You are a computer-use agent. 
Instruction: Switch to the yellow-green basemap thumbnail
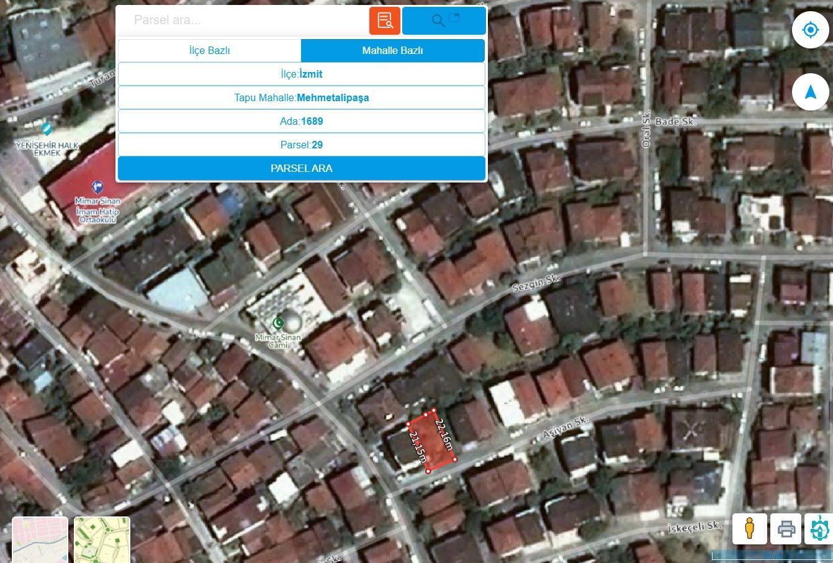pyautogui.click(x=102, y=539)
